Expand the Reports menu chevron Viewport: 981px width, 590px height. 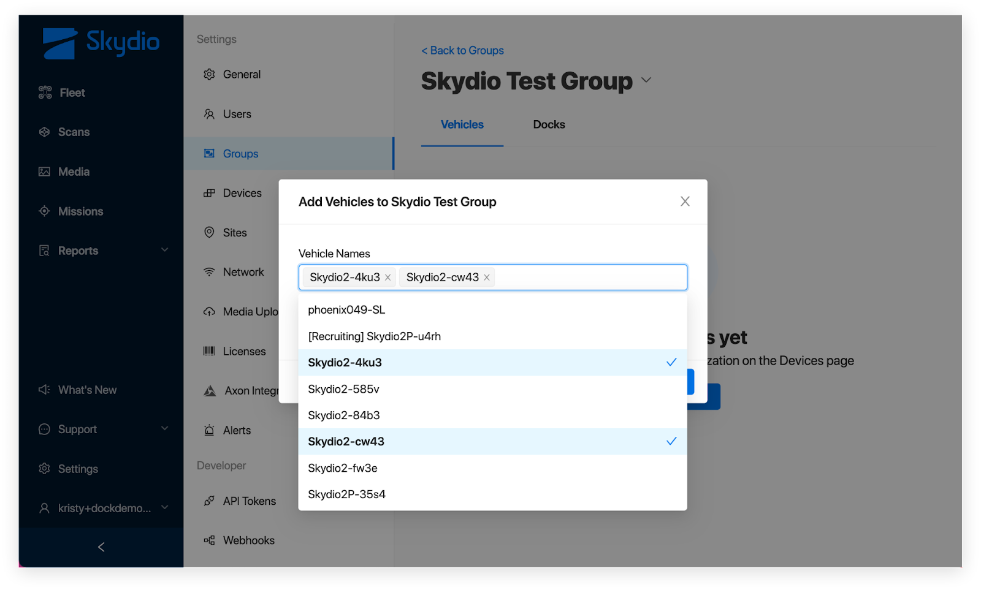164,250
